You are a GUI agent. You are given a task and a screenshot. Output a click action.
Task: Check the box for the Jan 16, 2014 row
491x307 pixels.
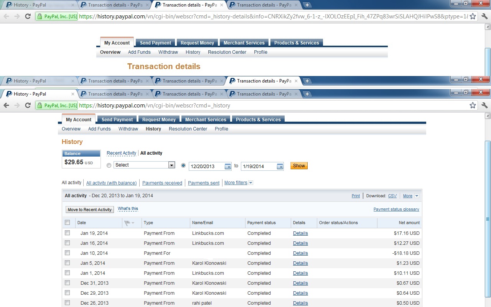pos(68,243)
